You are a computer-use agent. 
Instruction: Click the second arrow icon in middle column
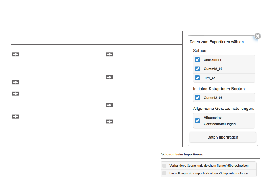point(109,77)
